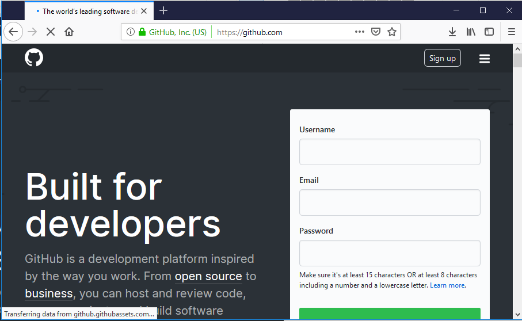Select the GitHub tab titled The world's leading software
522x321 pixels.
89,11
